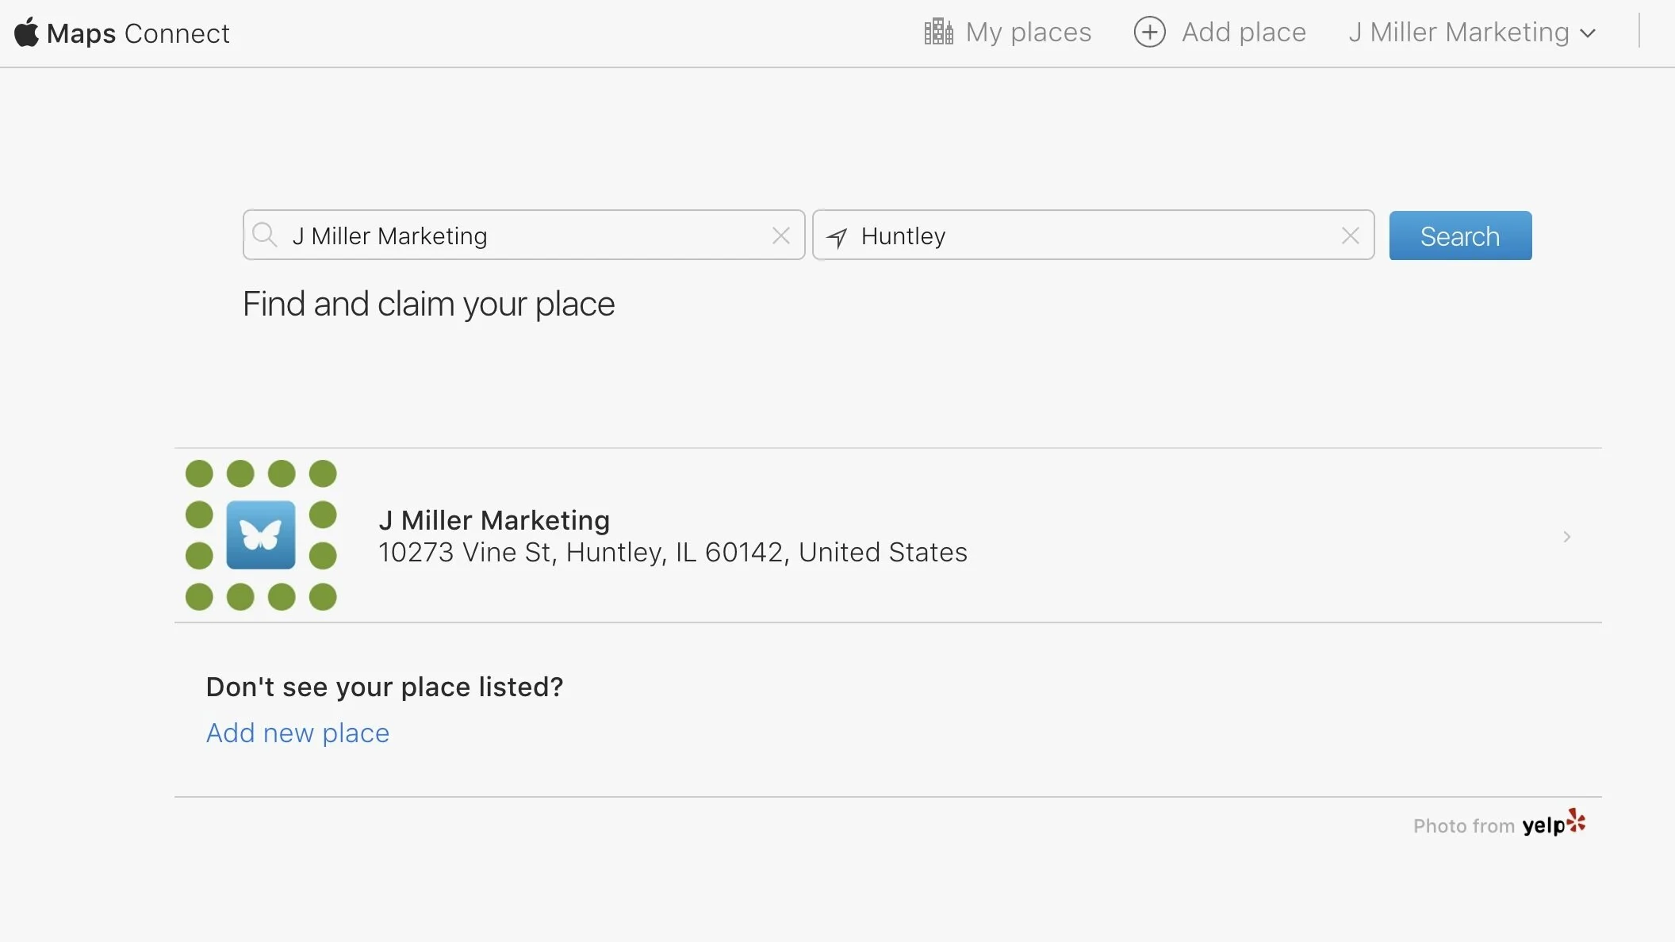Select the J Miller Marketing result title
The image size is (1675, 942).
tap(494, 520)
